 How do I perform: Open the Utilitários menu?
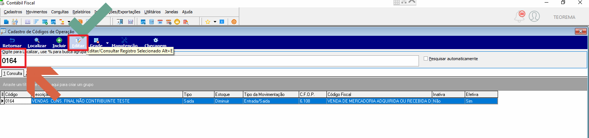(152, 12)
